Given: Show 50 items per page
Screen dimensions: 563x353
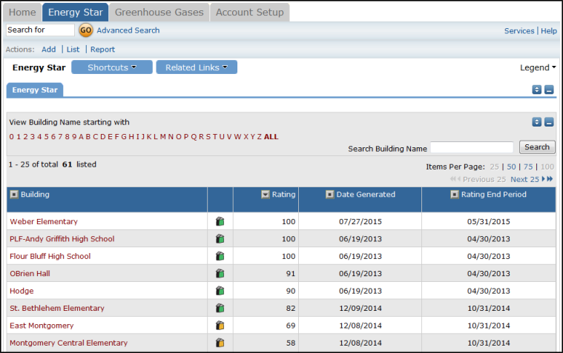Looking at the screenshot, I should pos(511,167).
